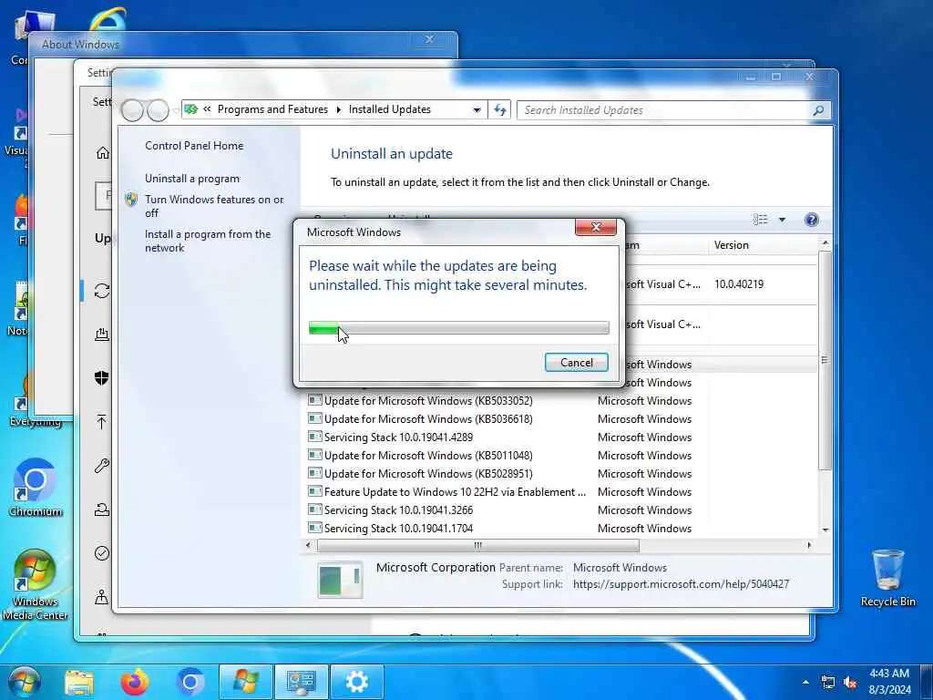Screen dimensions: 933x700
Task: Change the list view icon
Action: pyautogui.click(x=761, y=220)
